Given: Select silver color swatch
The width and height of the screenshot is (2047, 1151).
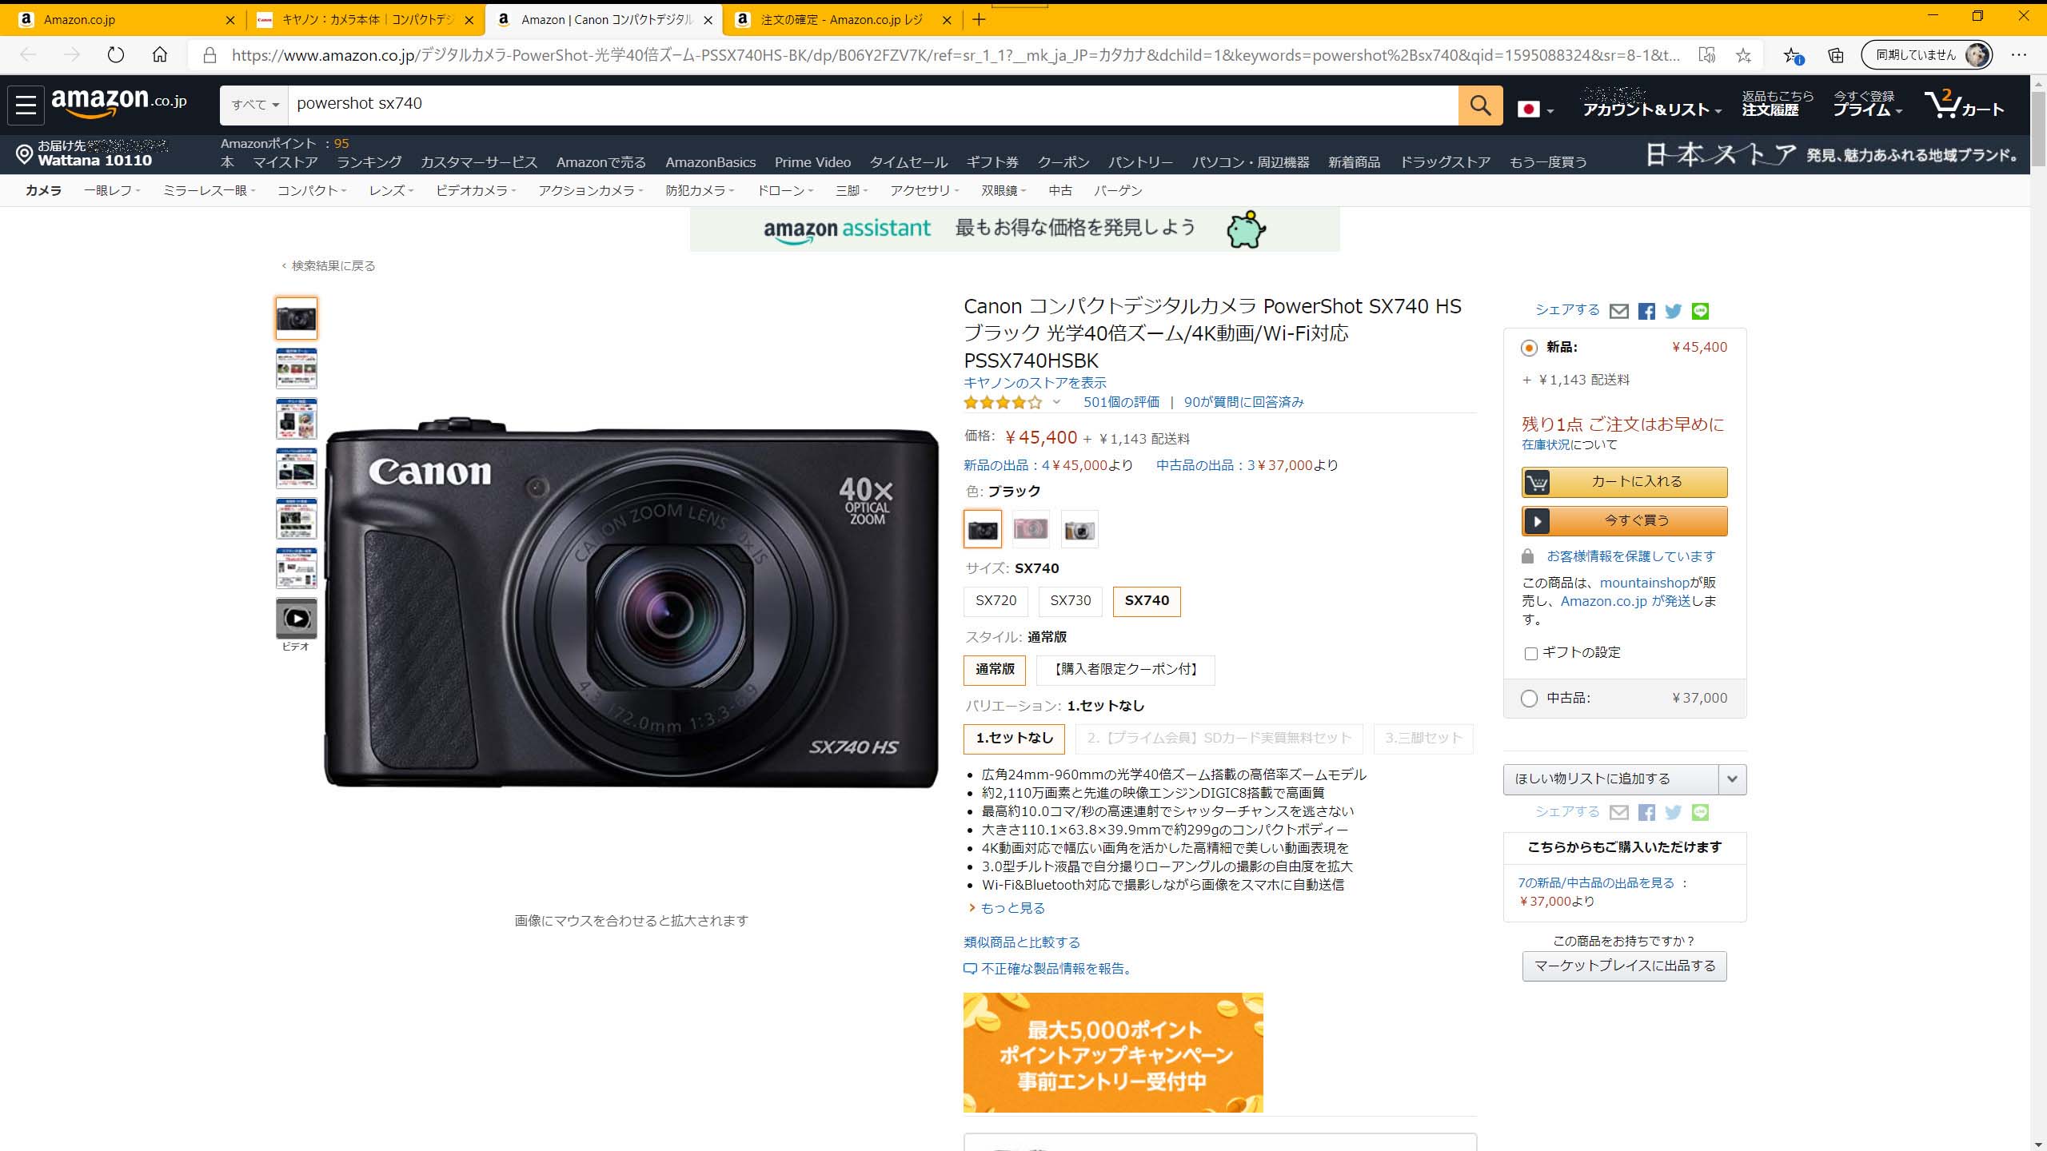Looking at the screenshot, I should 1079,529.
